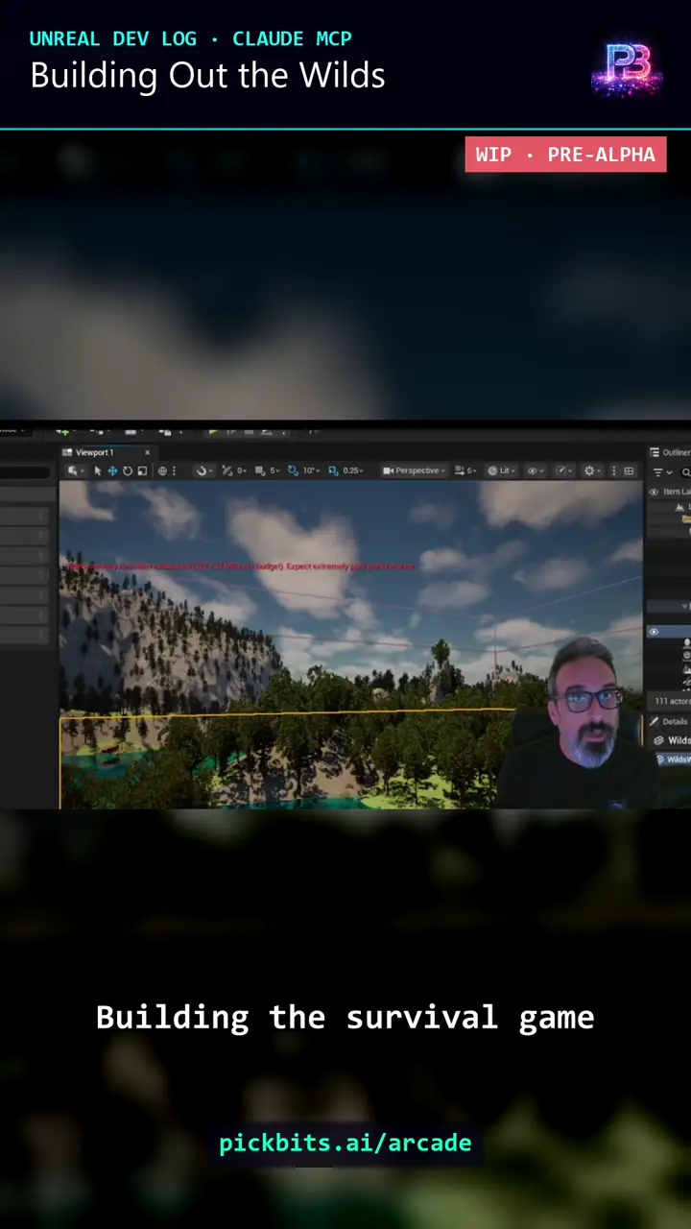
Task: Activate the Translate (move) tool
Action: (112, 470)
